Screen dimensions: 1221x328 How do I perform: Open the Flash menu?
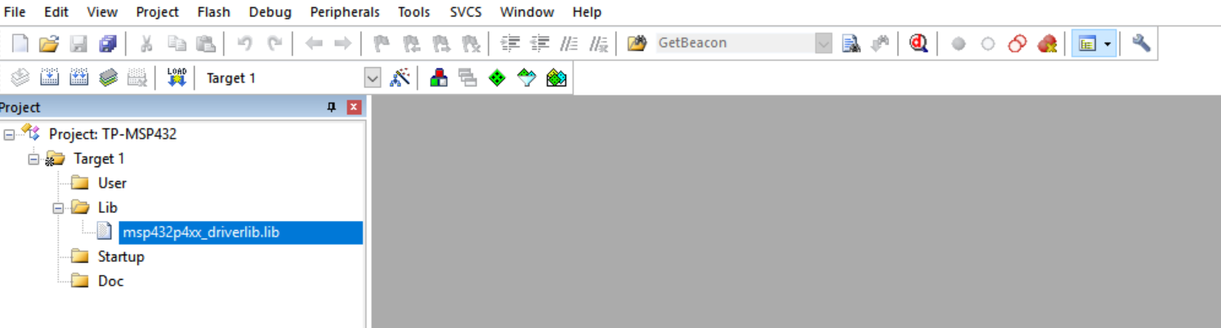click(213, 12)
